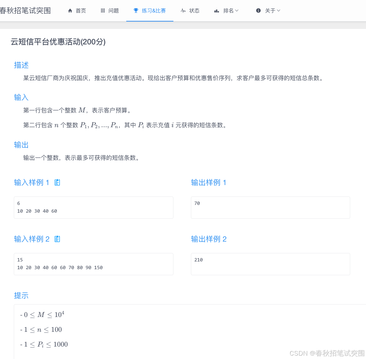
Task: Copy input sample 1 using its copy icon
Action: [57, 182]
